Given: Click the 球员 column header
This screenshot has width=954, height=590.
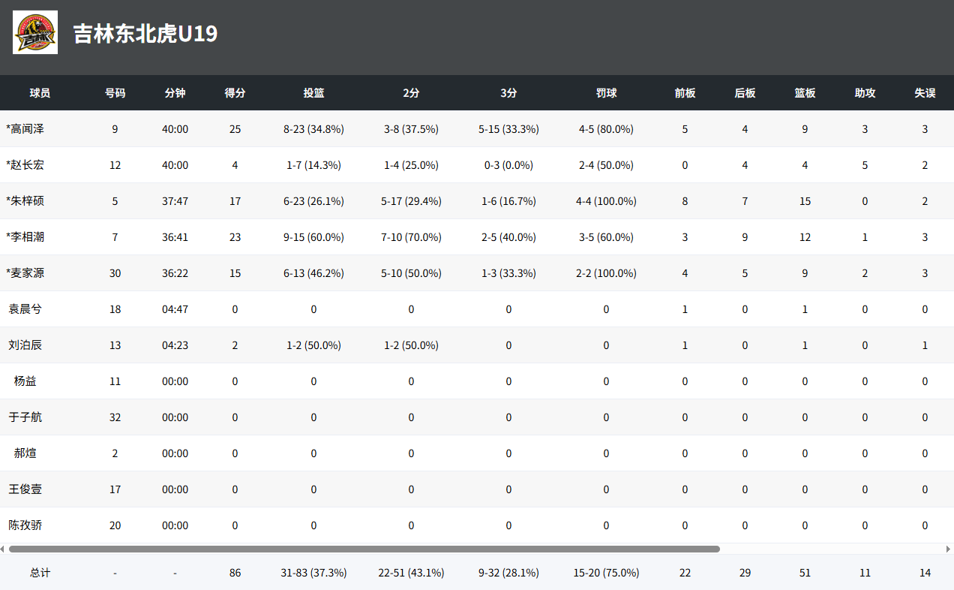Looking at the screenshot, I should (x=40, y=93).
